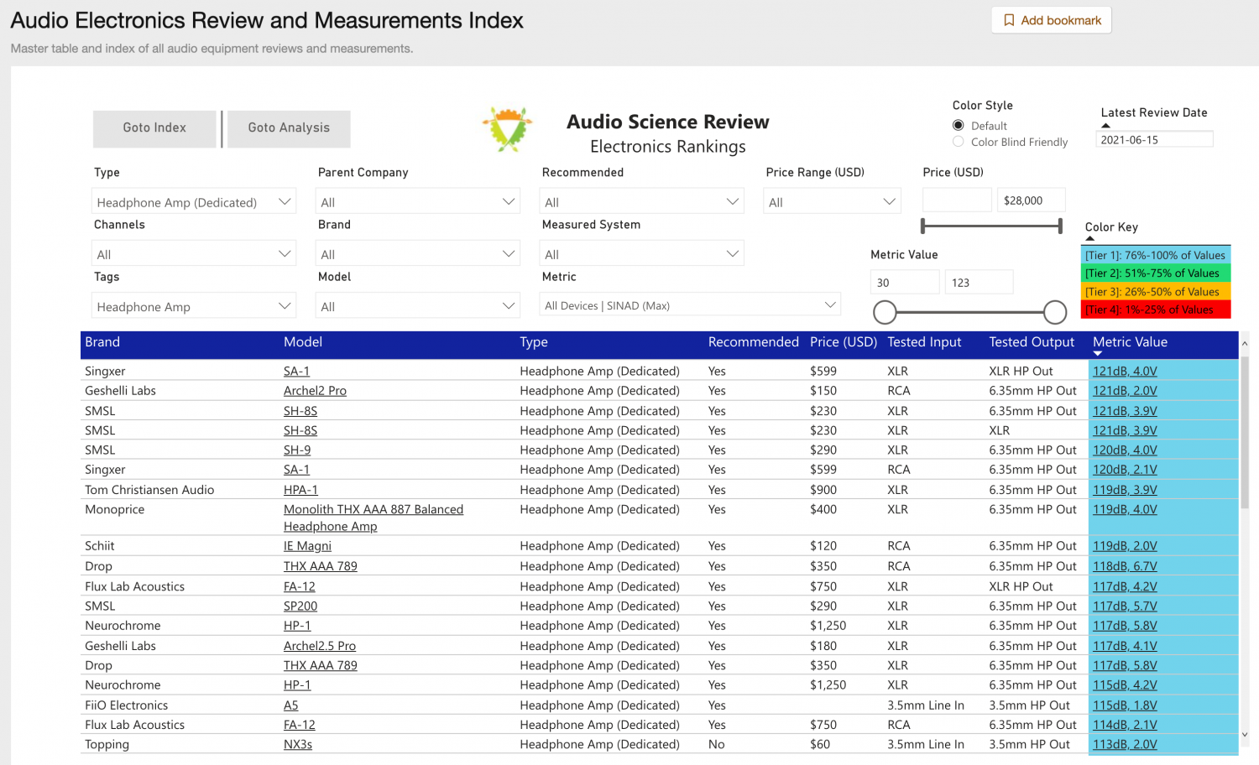The height and width of the screenshot is (765, 1259).
Task: Click the scrollbar down arrow
Action: pyautogui.click(x=1245, y=735)
